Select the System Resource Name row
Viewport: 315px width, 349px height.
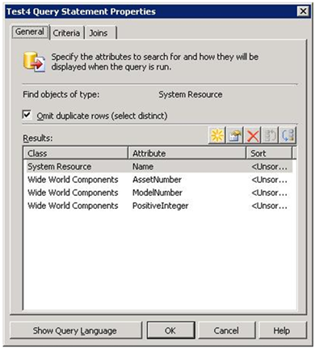click(x=159, y=167)
